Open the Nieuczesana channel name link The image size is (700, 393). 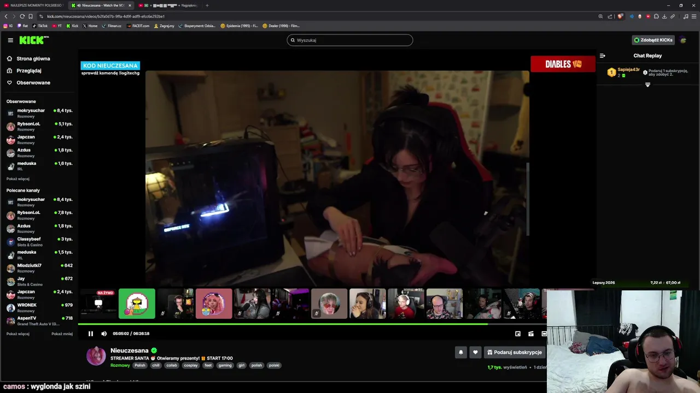pos(130,350)
